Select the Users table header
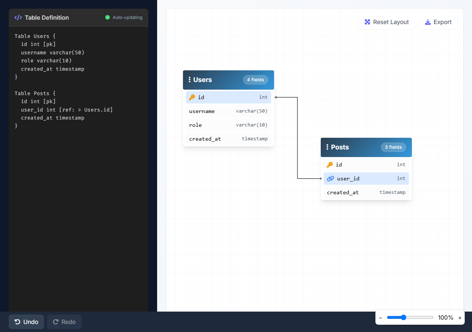The image size is (472, 332). (x=229, y=80)
